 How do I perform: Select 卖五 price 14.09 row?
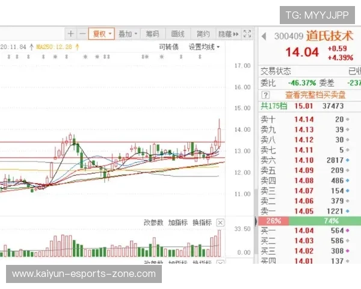(310, 170)
